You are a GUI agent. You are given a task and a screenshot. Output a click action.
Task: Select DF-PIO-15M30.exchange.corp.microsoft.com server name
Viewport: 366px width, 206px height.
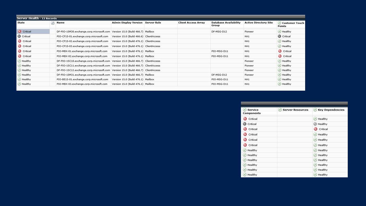(x=83, y=31)
